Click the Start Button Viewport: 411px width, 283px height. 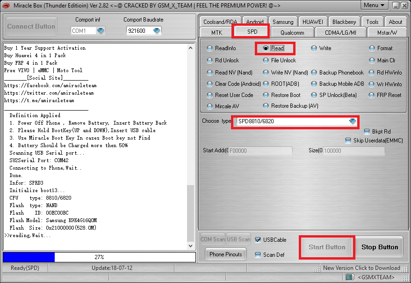pyautogui.click(x=326, y=247)
